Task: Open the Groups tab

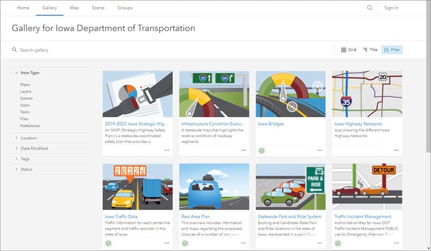Action: tap(125, 7)
